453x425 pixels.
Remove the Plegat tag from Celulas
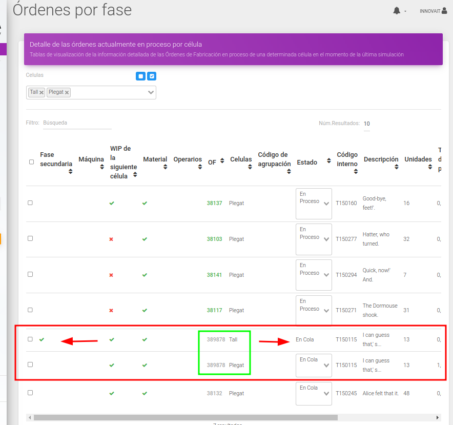click(x=67, y=92)
